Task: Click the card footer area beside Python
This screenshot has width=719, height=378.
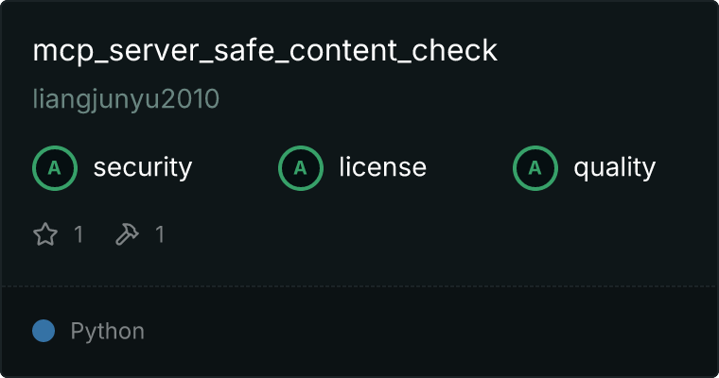Action: [x=431, y=331]
